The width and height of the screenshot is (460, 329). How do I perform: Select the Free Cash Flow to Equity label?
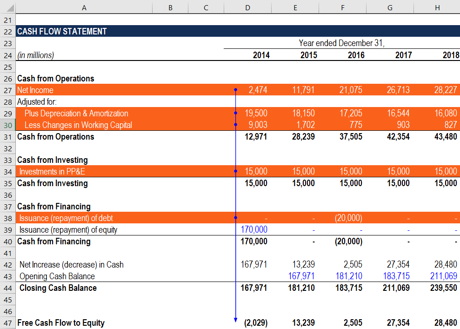point(61,322)
